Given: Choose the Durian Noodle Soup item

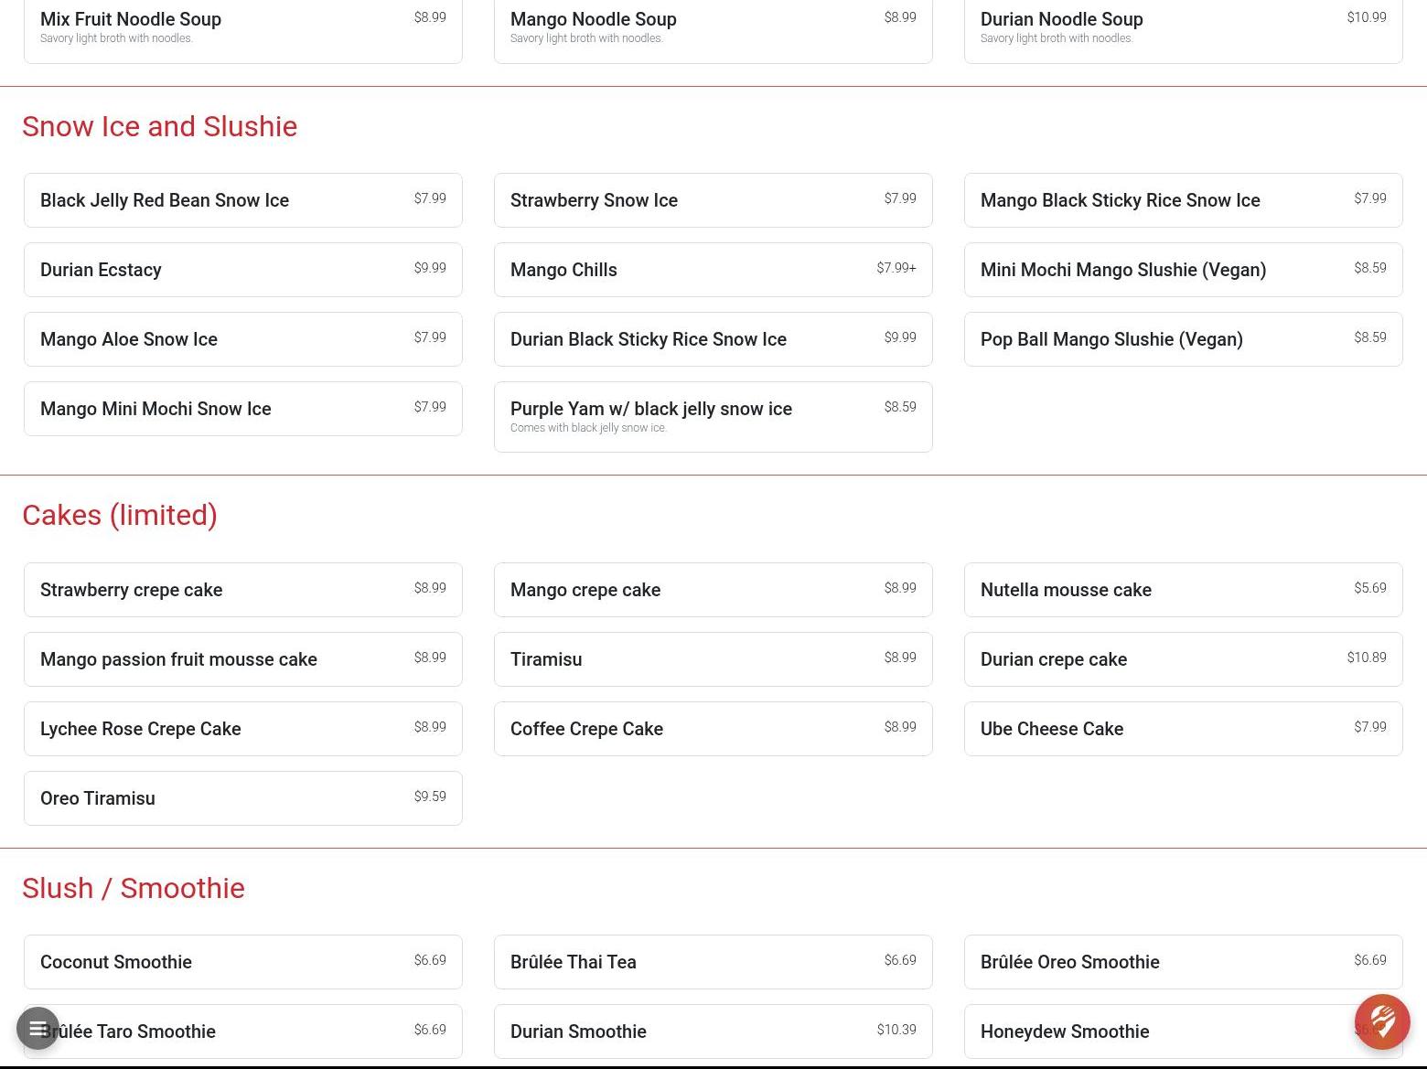Looking at the screenshot, I should click(1184, 31).
